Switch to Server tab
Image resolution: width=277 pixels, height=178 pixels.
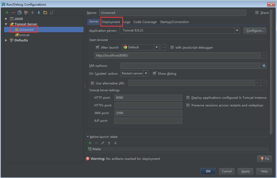pos(94,21)
